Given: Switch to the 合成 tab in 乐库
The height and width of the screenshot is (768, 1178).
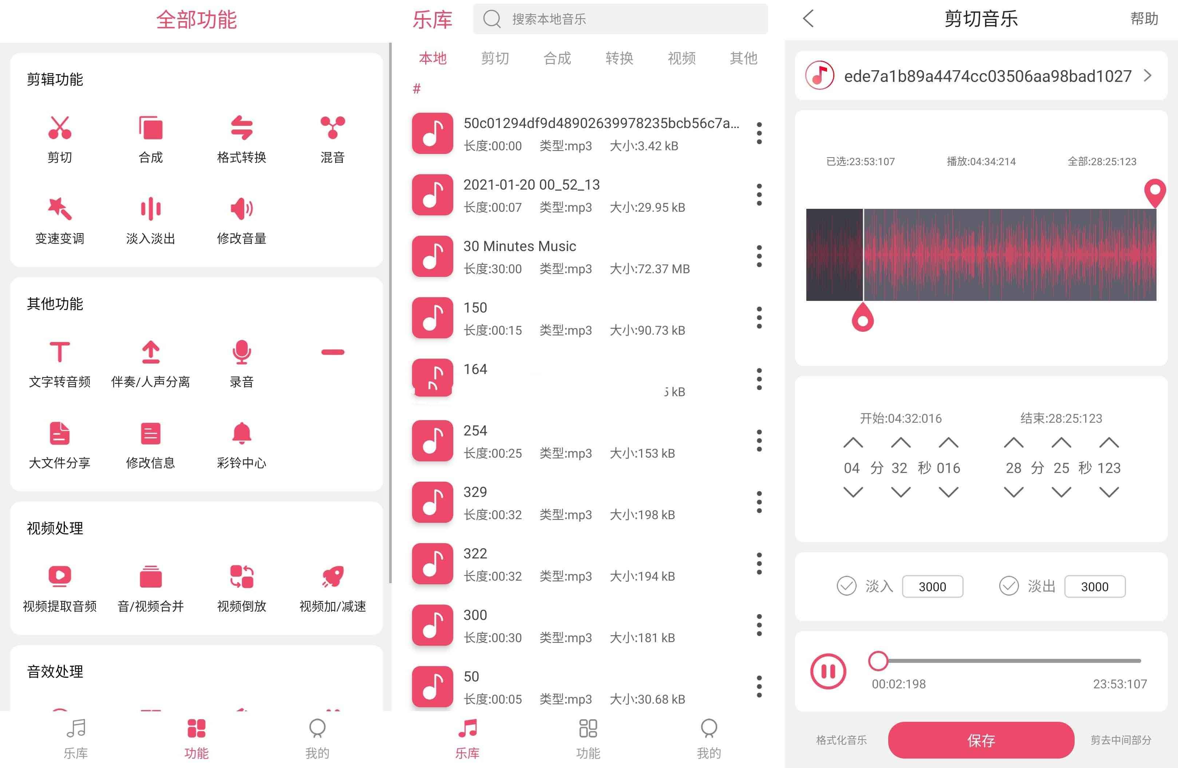Looking at the screenshot, I should click(556, 58).
